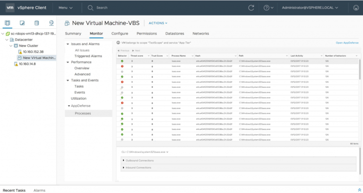Screen dimensions: 363x193
Task: Open the ACTIONS dropdown
Action: [x=158, y=23]
